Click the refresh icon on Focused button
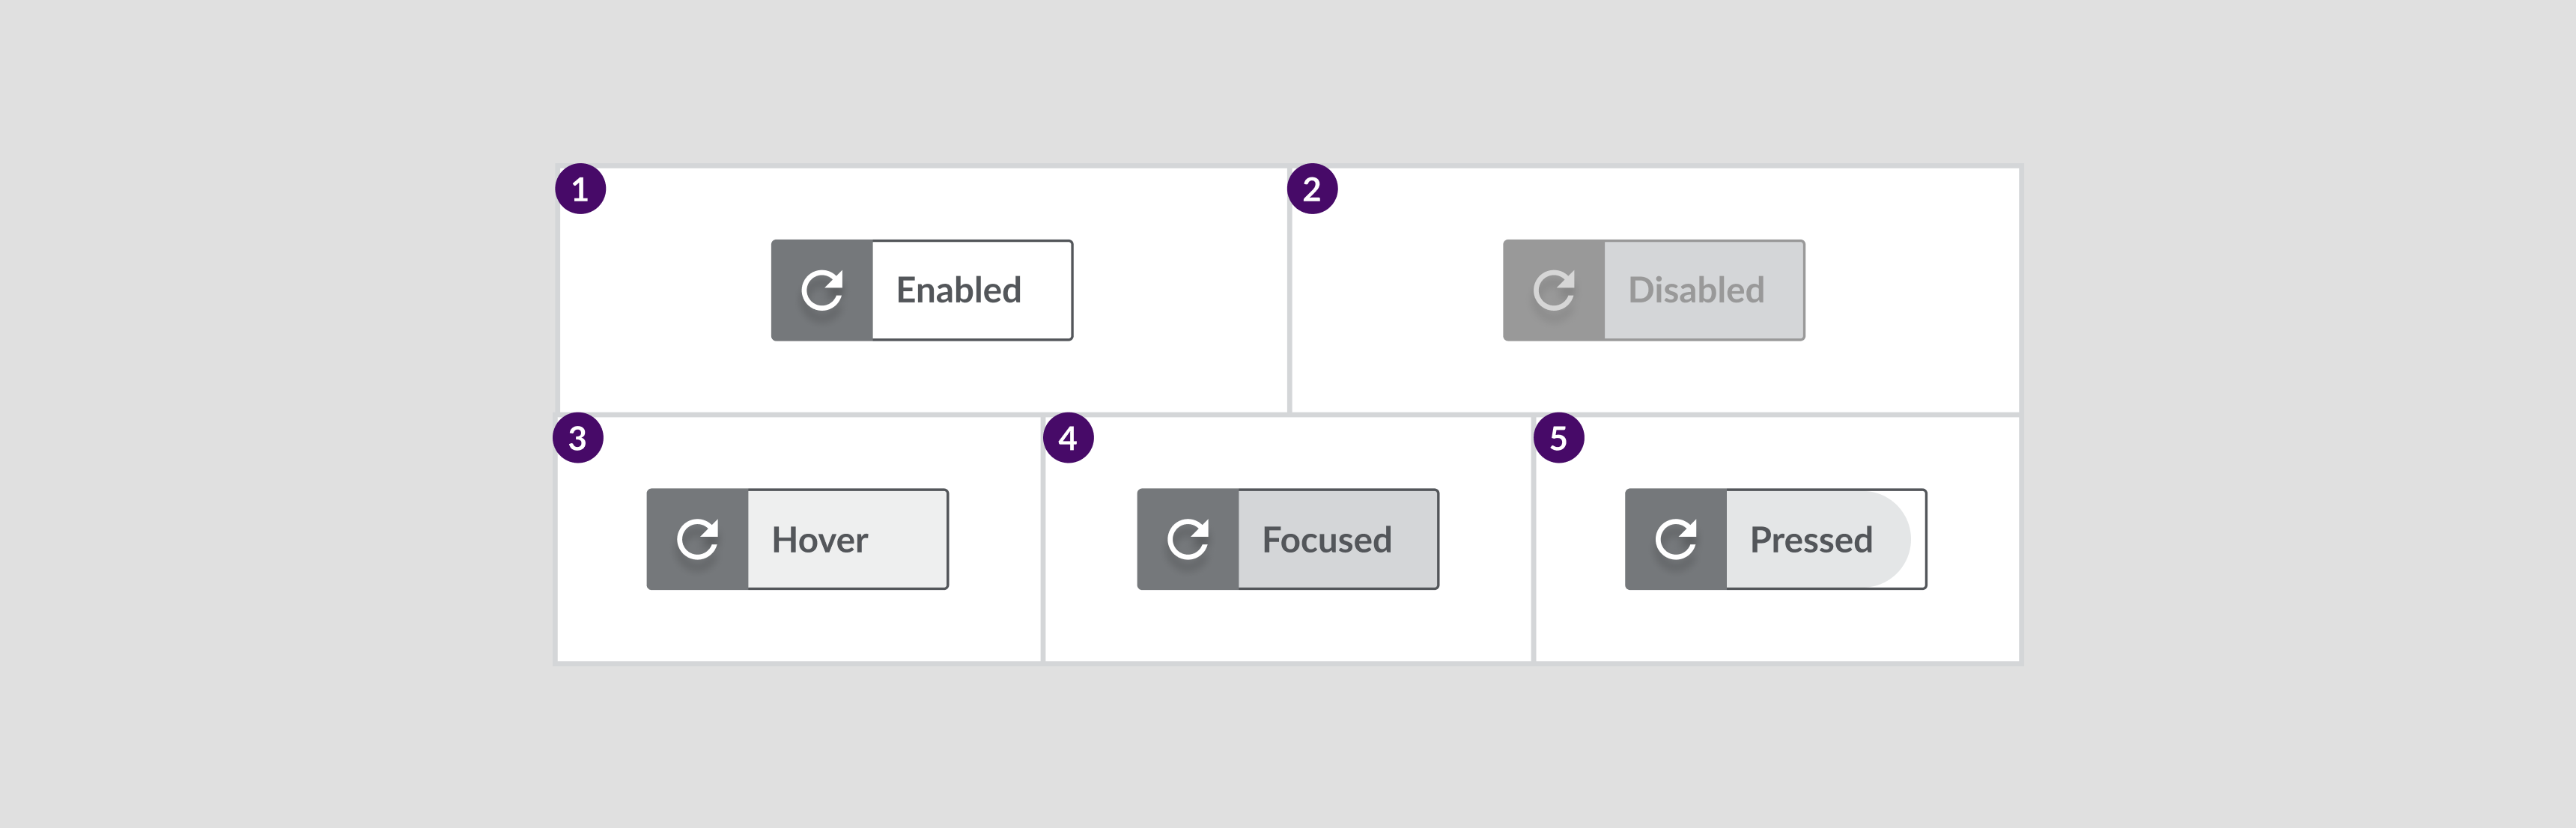2576x828 pixels. [x=1188, y=539]
